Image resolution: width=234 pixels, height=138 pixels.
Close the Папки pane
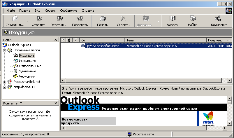pyautogui.click(x=56, y=40)
